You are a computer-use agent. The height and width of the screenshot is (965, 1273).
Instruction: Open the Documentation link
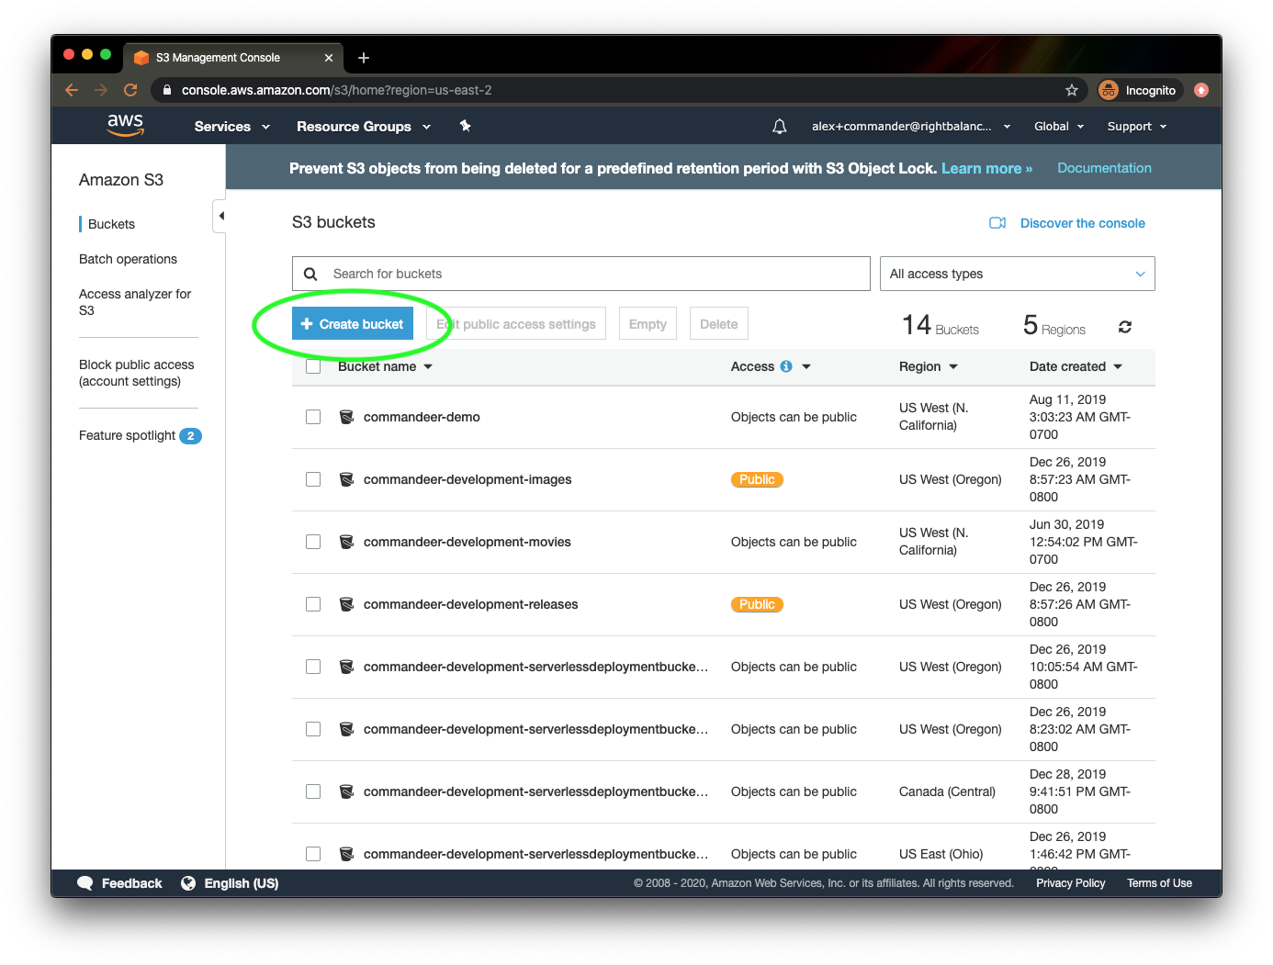(1104, 168)
